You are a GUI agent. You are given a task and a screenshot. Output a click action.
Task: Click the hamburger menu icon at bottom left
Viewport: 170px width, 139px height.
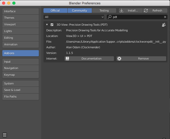[5, 135]
